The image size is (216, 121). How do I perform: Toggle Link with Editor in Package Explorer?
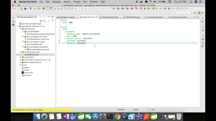(44, 21)
